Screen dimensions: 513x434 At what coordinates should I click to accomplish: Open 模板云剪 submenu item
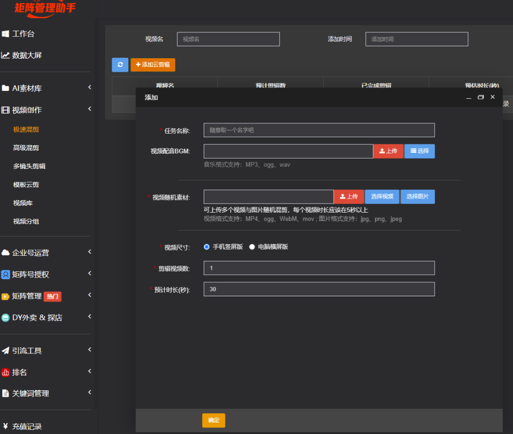[x=26, y=185]
